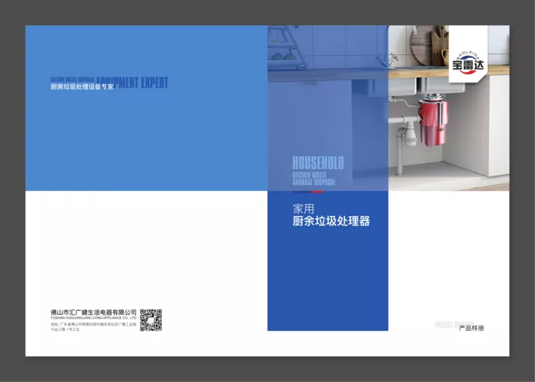This screenshot has height=382, width=535.
Task: Select the 厨余垃圾处理器 title text
Action: pos(331,221)
